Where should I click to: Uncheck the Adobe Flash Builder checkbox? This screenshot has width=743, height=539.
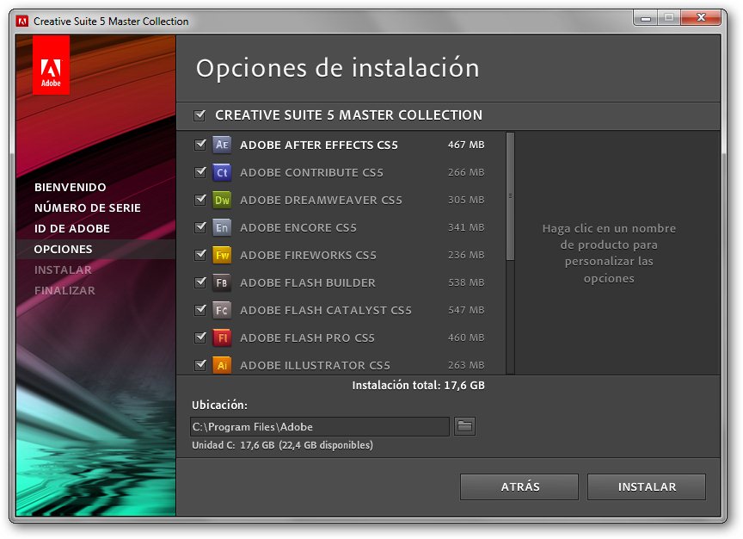click(200, 282)
